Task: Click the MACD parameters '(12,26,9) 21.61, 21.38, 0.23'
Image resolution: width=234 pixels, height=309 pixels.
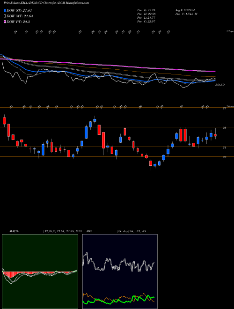Action: (x=62, y=231)
